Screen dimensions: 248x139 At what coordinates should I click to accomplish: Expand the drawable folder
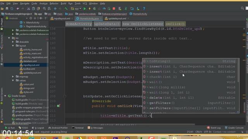click(13, 42)
